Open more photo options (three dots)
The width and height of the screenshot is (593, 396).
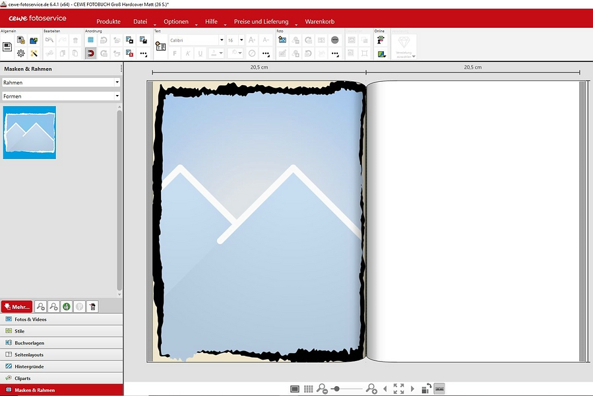point(334,53)
